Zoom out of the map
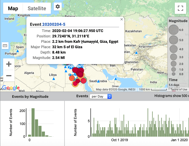 pyautogui.click(x=9, y=76)
